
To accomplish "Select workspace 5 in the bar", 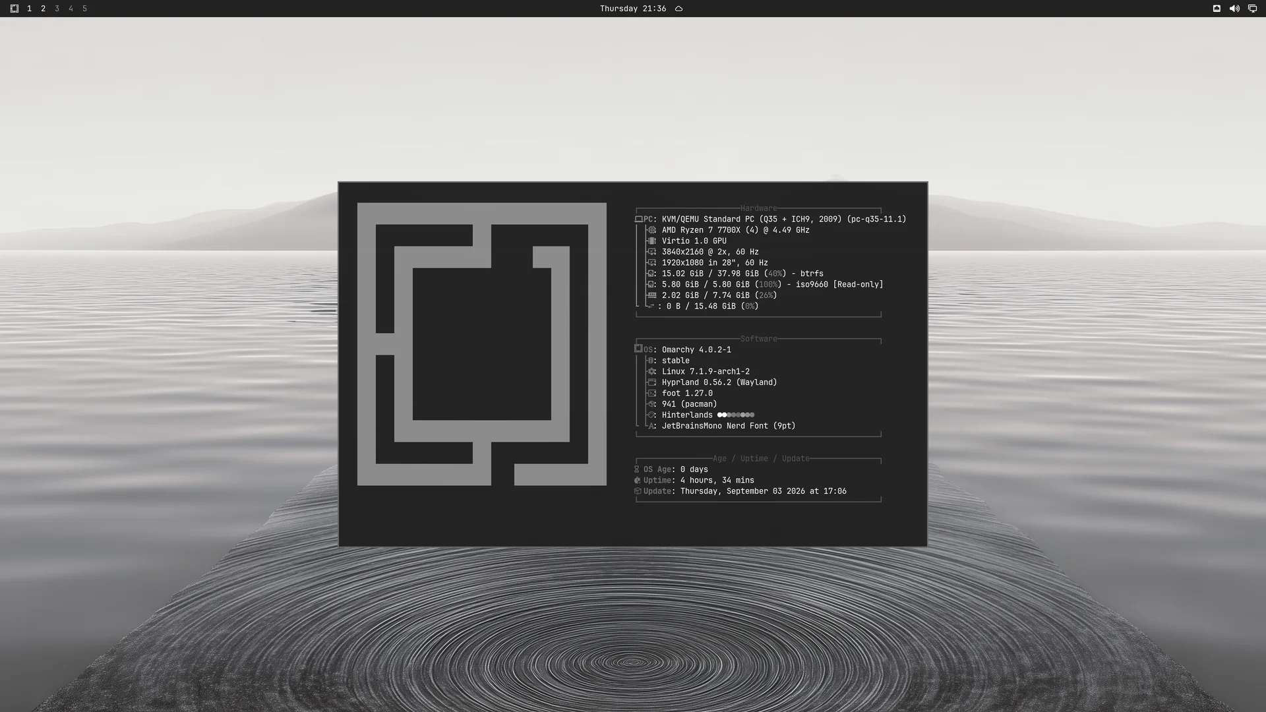I will [84, 9].
